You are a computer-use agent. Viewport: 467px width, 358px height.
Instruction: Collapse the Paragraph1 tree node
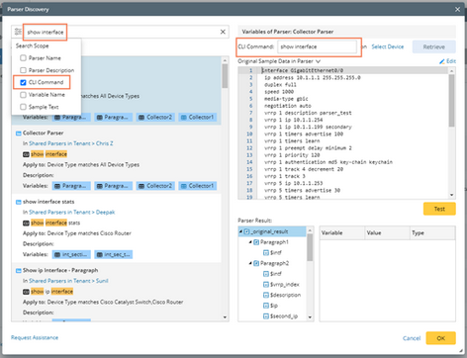coord(250,242)
